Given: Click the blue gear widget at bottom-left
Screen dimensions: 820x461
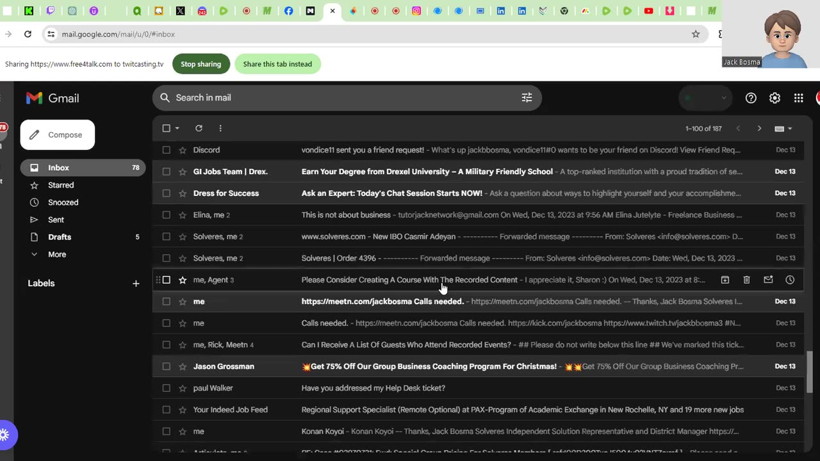Looking at the screenshot, I should pos(5,435).
